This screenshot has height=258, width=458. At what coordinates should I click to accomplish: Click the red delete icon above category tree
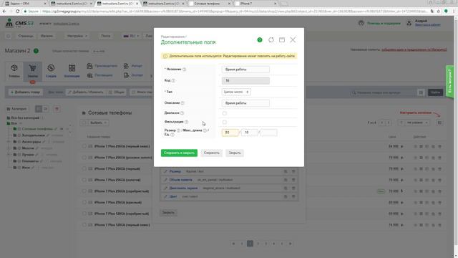[x=57, y=109]
